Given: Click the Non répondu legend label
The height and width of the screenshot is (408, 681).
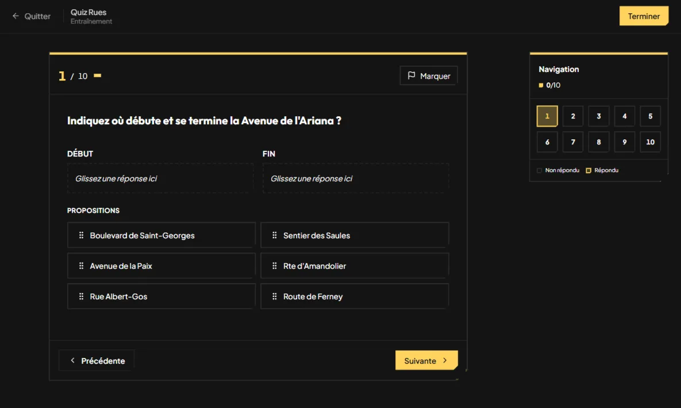Looking at the screenshot, I should (x=562, y=170).
